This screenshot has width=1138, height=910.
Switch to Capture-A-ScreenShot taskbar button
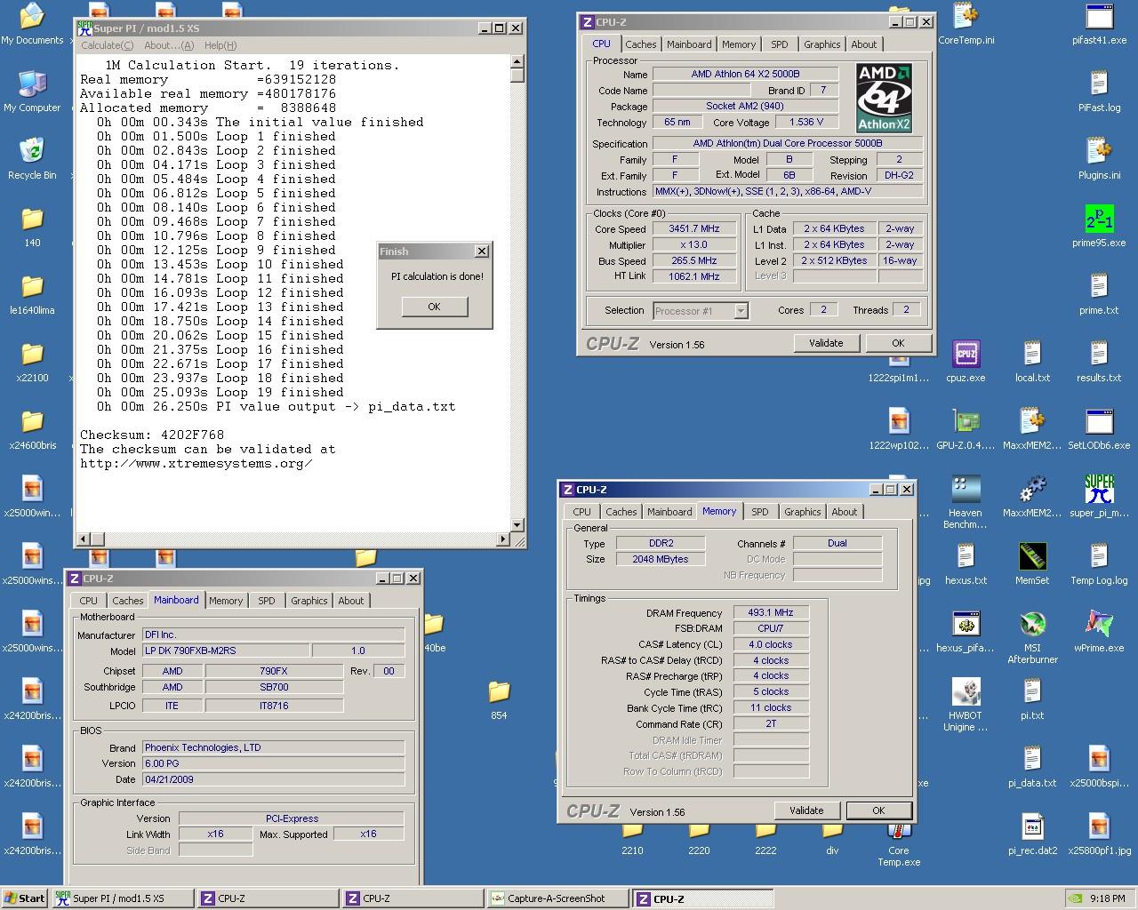click(557, 898)
